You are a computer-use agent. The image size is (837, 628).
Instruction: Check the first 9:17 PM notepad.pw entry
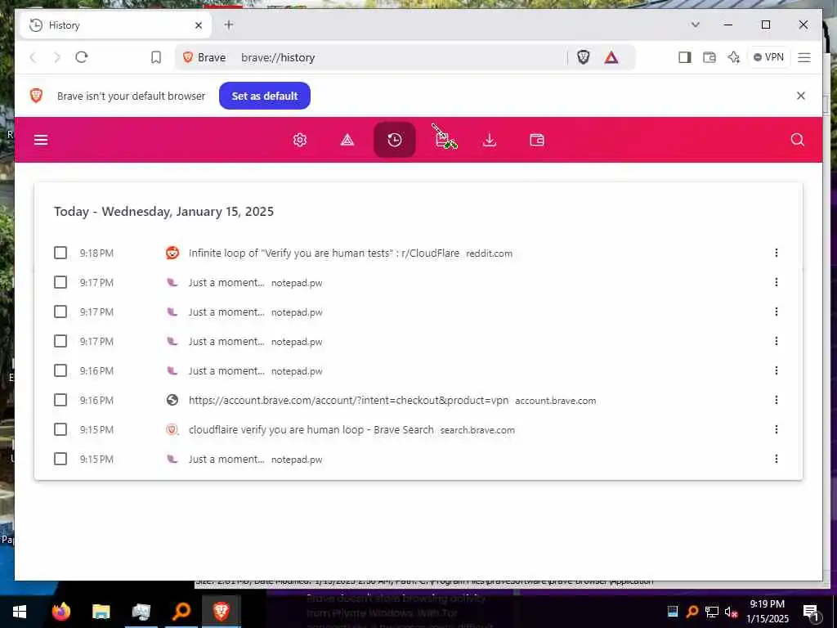pos(60,282)
